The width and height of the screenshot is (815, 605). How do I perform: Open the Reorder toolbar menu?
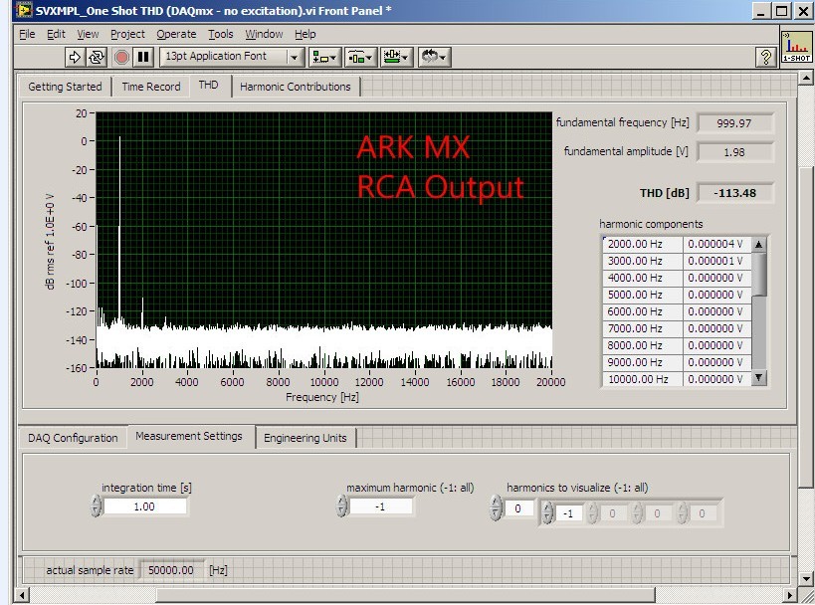[x=434, y=57]
